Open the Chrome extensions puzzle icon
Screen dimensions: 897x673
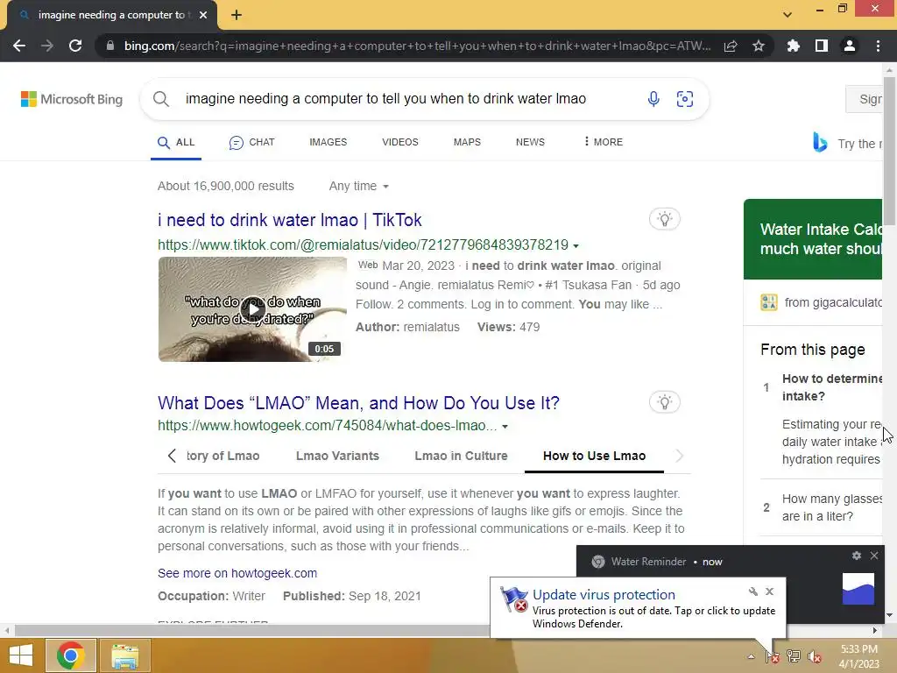(x=794, y=46)
